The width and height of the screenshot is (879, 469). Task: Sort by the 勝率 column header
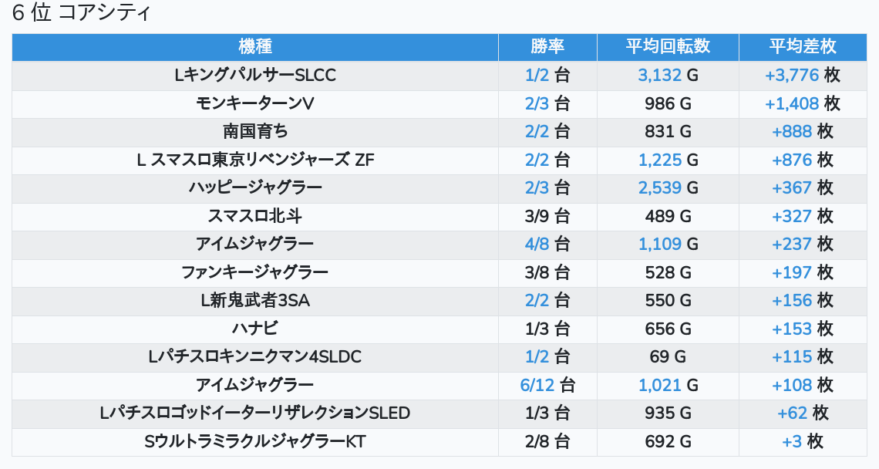tap(547, 47)
